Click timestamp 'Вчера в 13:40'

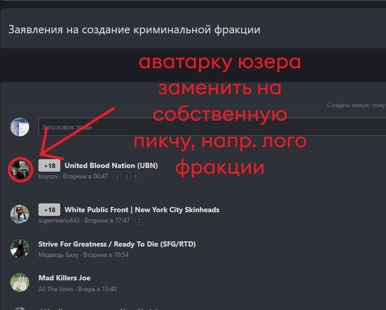97,289
